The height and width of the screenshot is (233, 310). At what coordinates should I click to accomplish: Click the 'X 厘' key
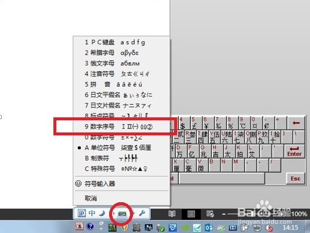point(178,165)
